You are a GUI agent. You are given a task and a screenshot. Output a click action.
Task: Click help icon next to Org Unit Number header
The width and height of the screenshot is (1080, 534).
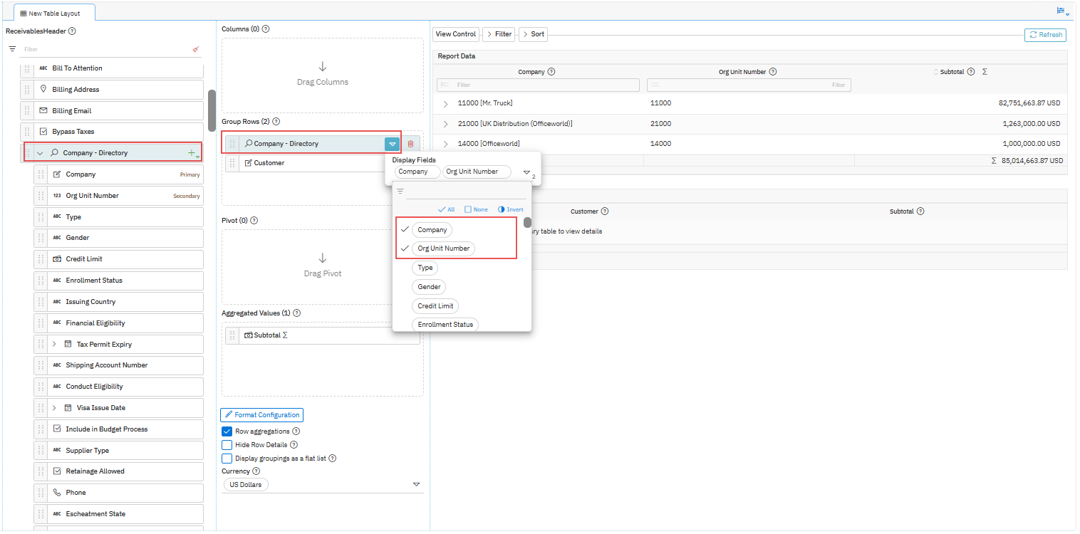coord(773,72)
